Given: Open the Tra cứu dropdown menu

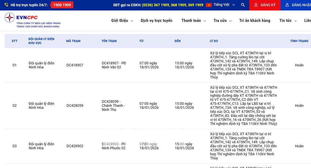Looking at the screenshot, I should (222, 21).
